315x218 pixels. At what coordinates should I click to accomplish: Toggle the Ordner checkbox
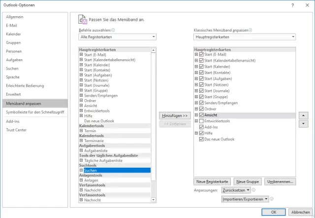201,109
